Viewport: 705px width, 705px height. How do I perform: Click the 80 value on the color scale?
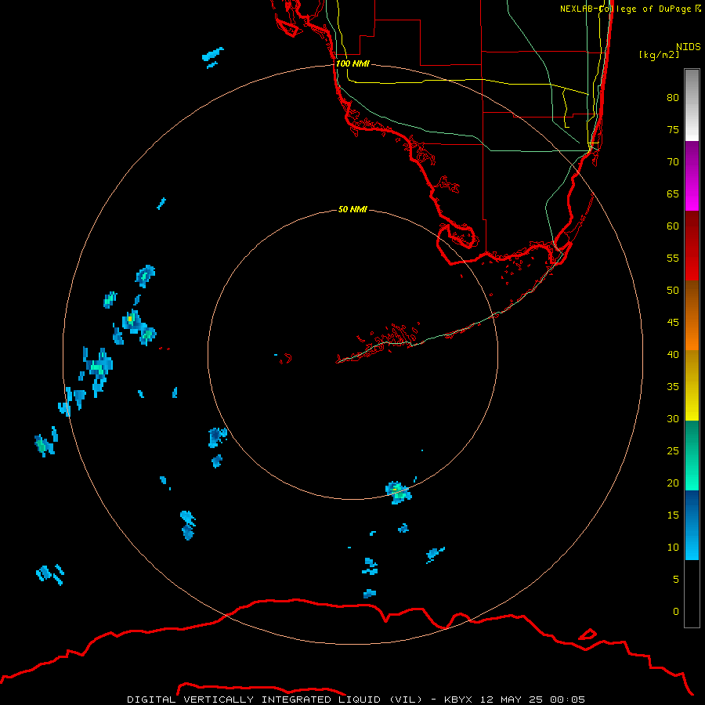point(673,98)
